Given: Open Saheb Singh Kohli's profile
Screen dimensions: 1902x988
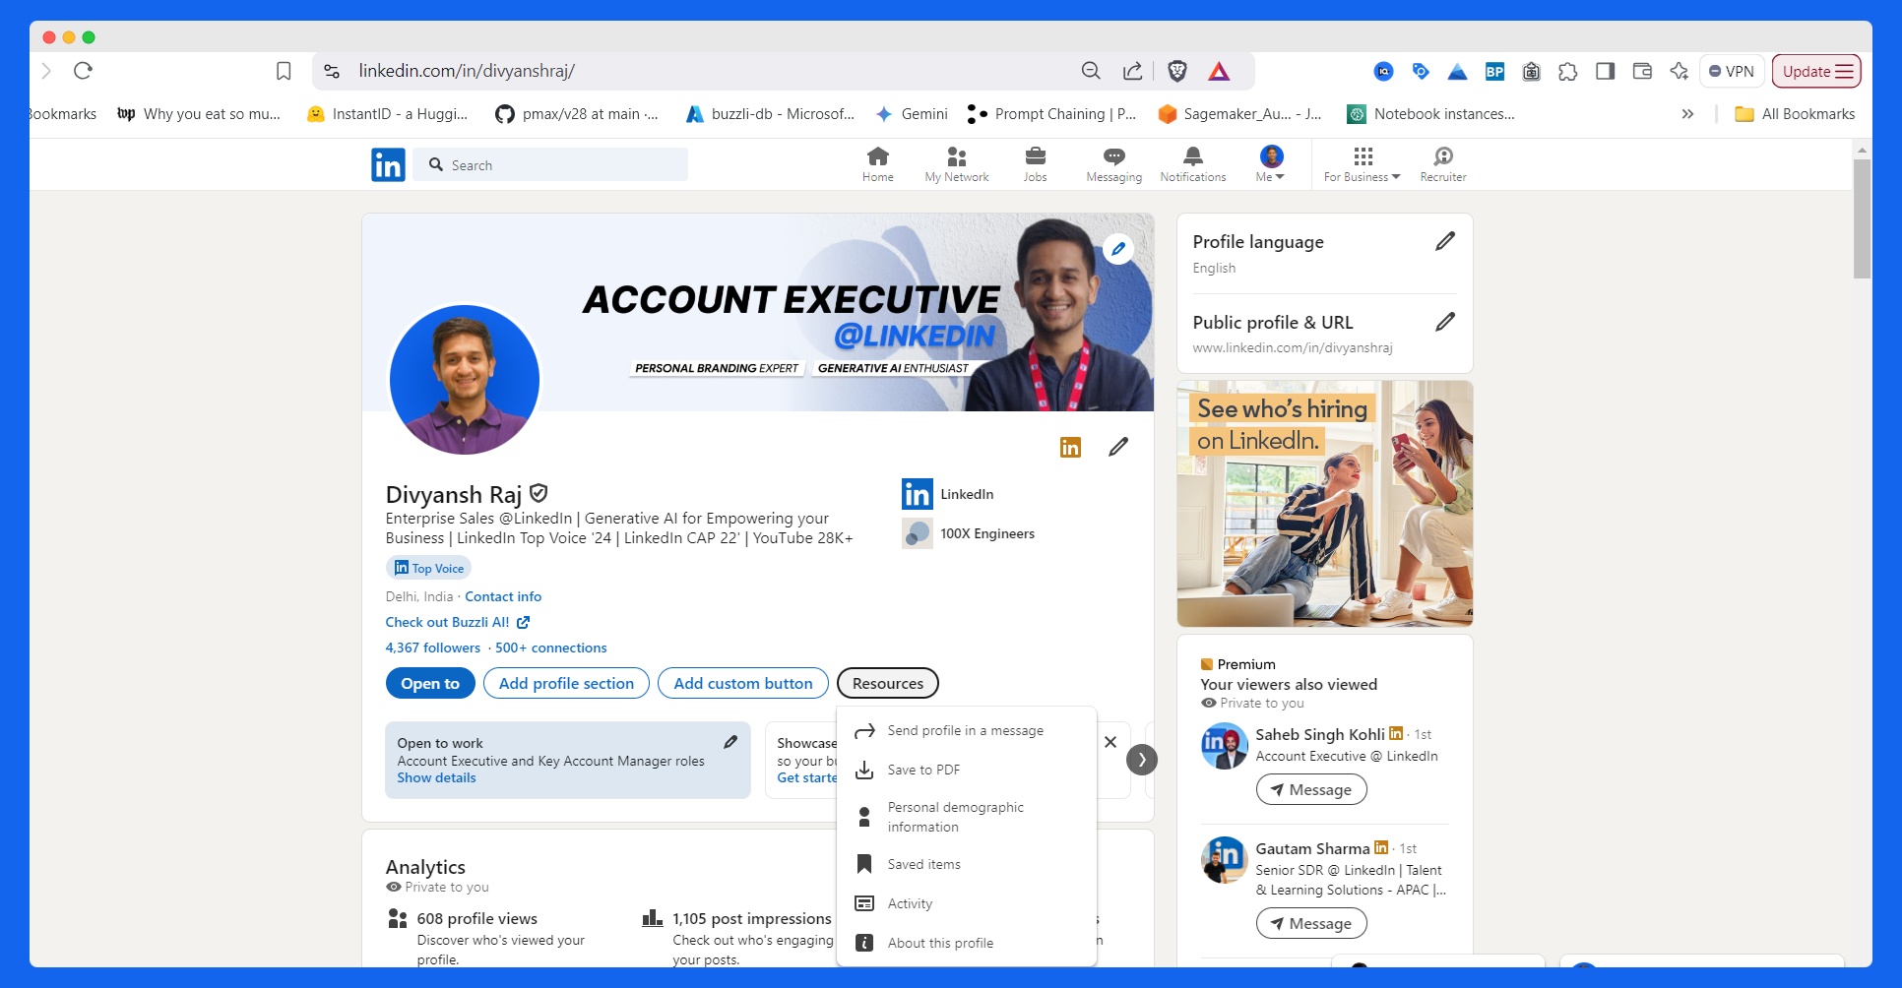Looking at the screenshot, I should [1319, 734].
